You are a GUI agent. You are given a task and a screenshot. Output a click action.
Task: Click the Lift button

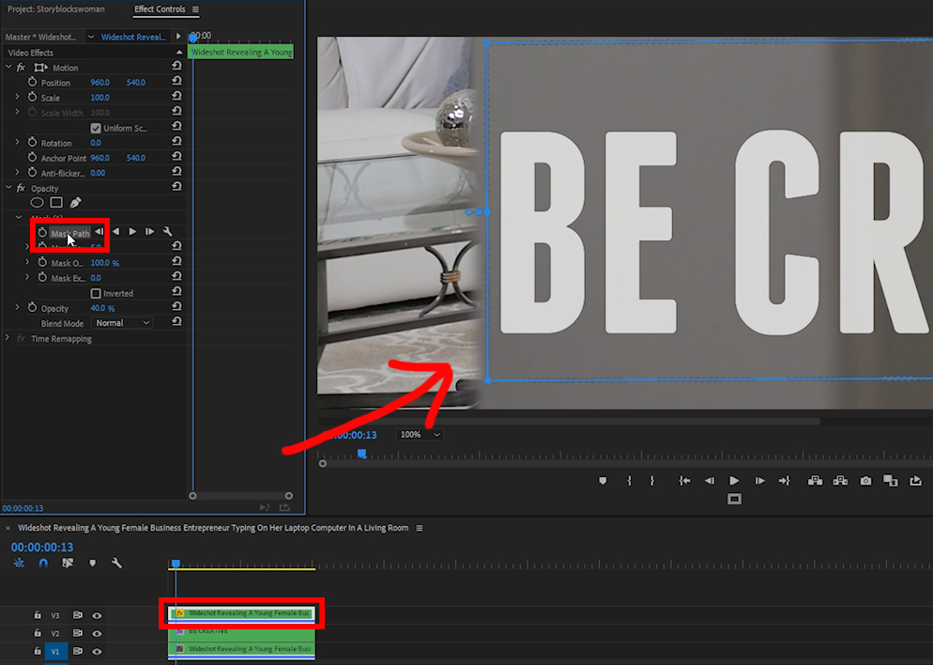[815, 481]
